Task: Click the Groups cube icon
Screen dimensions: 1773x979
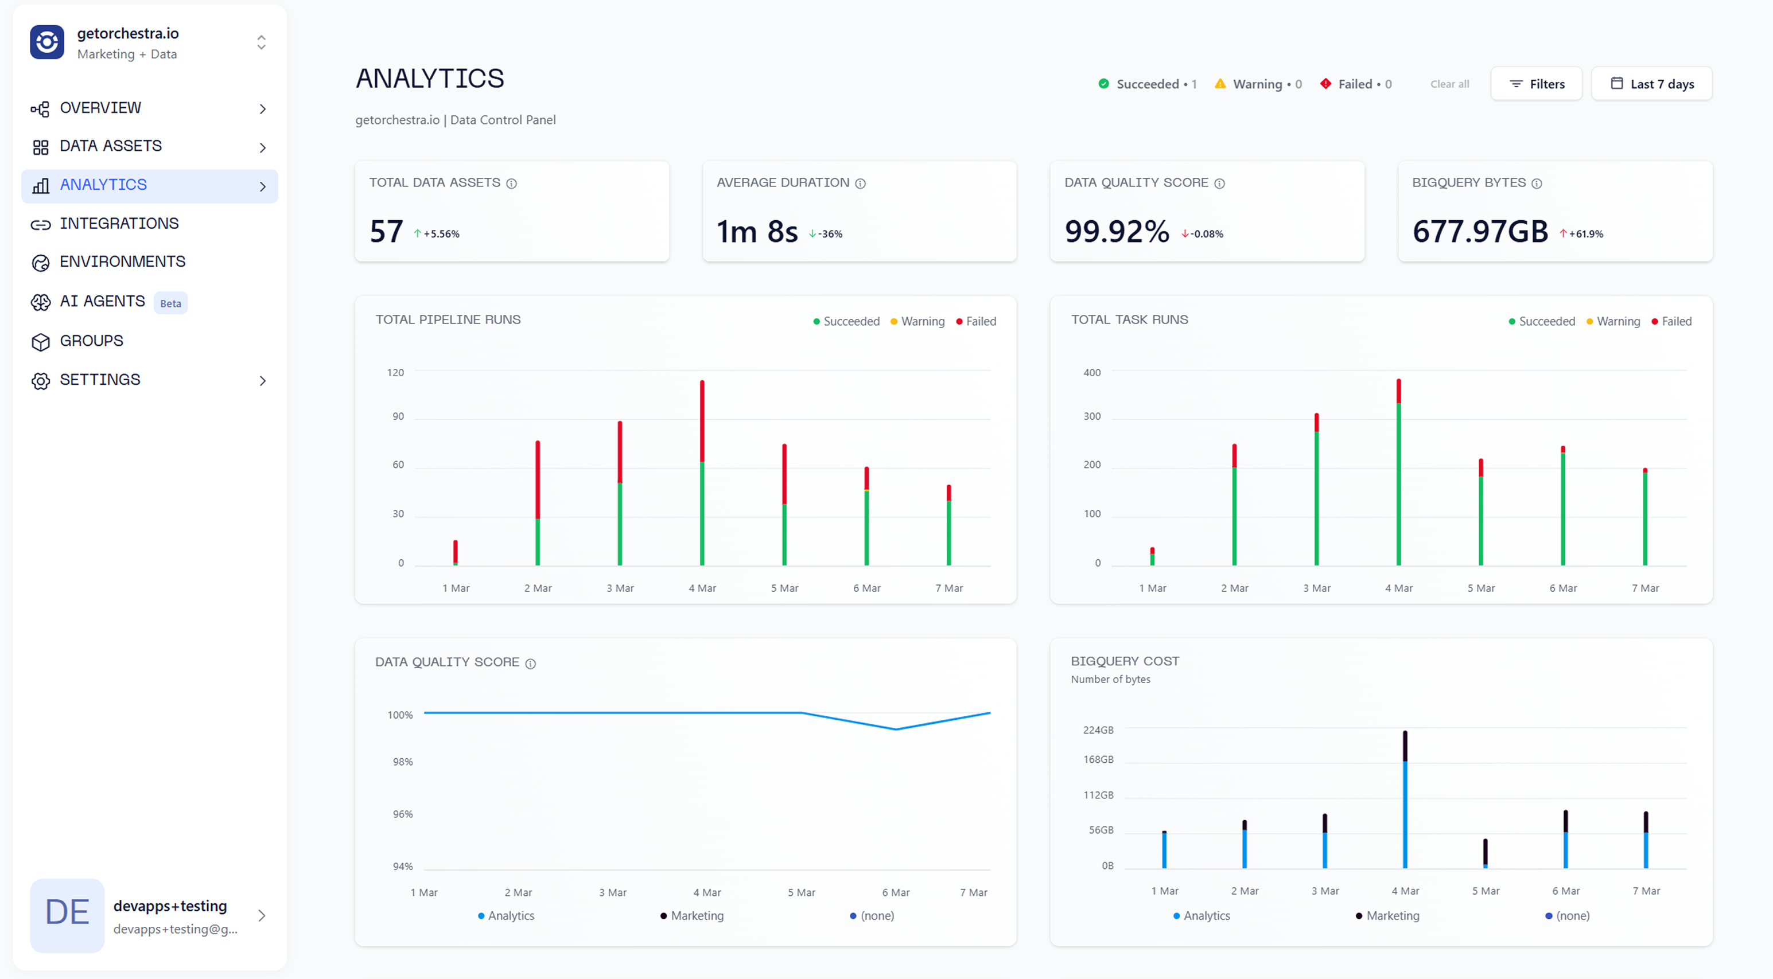Action: (41, 342)
